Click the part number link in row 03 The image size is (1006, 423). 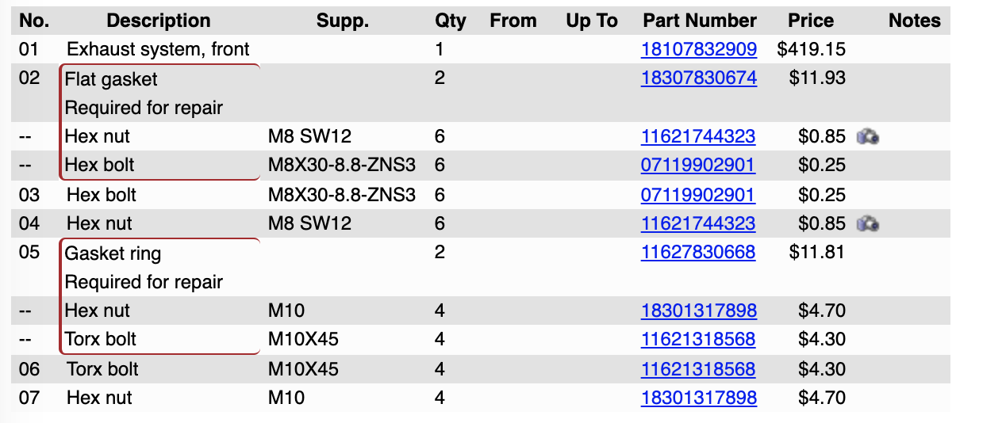pos(697,195)
